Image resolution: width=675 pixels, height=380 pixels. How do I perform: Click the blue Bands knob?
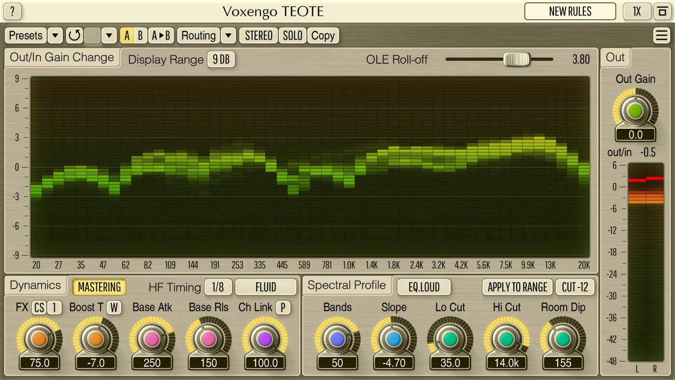click(337, 339)
